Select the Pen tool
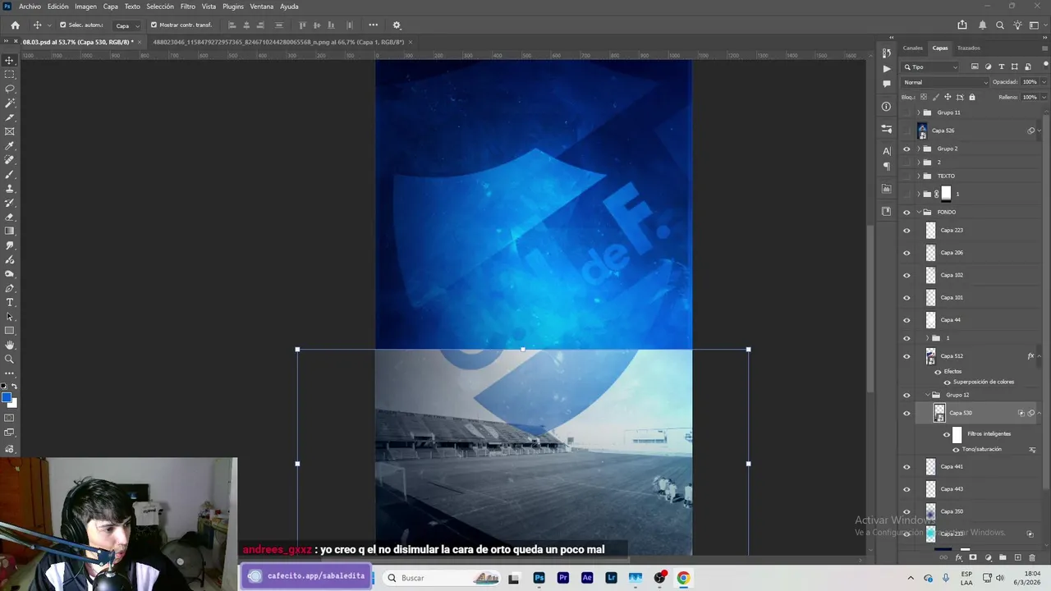This screenshot has width=1051, height=591. [10, 288]
